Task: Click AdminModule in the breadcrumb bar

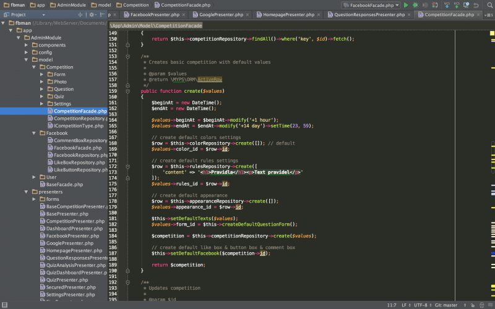Action: (72, 4)
